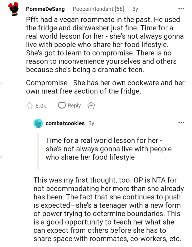
Task: Click the Reply speech bubble icon
Action: click(x=62, y=106)
